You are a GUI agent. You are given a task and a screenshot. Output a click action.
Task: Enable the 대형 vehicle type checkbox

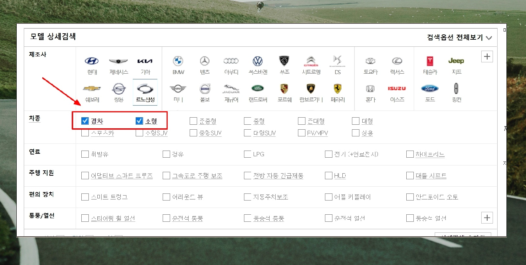[x=356, y=121]
